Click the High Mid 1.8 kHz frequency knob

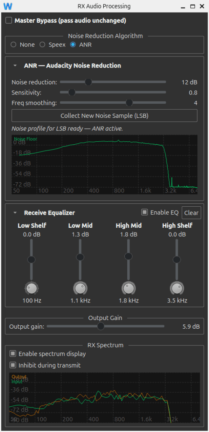coord(129,288)
